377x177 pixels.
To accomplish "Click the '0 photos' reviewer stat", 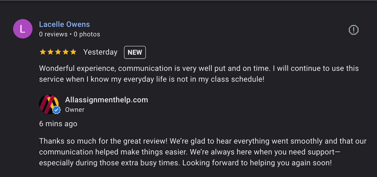I will tap(87, 34).
